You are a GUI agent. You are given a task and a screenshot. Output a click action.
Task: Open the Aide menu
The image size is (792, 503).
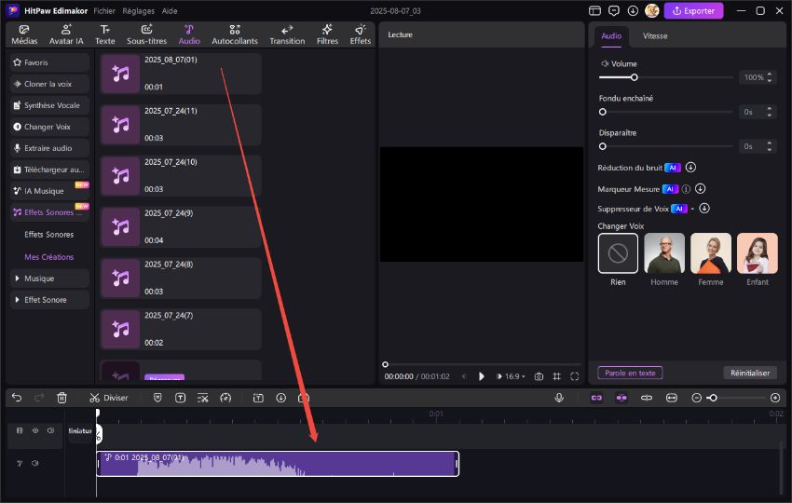tap(170, 10)
